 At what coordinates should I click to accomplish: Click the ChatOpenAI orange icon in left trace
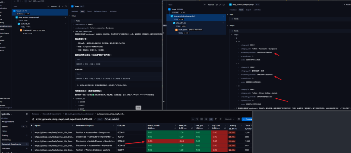point(21,30)
